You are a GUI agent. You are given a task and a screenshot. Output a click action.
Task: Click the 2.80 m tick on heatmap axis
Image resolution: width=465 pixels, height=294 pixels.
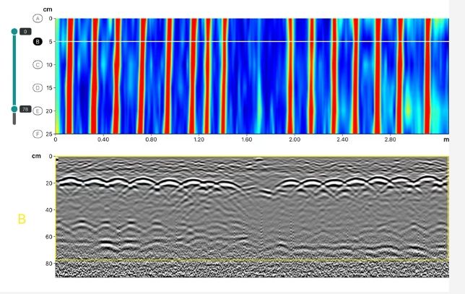coord(390,139)
